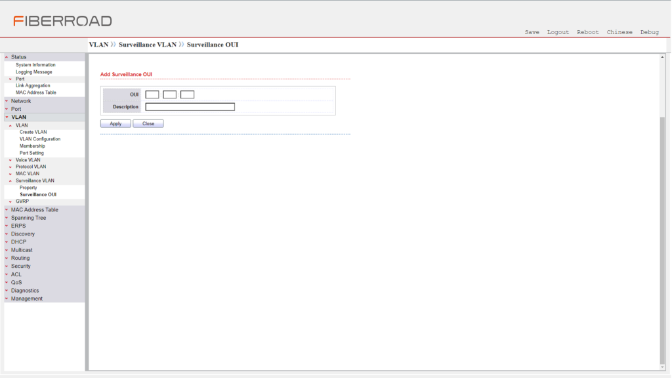672x378 pixels.
Task: Expand the Protocol VLAN submenu
Action: pyautogui.click(x=31, y=167)
